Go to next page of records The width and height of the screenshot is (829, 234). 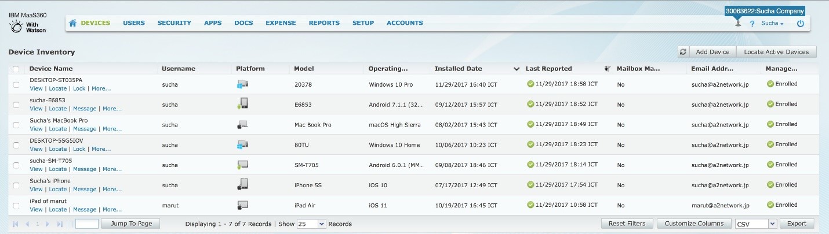(48, 224)
